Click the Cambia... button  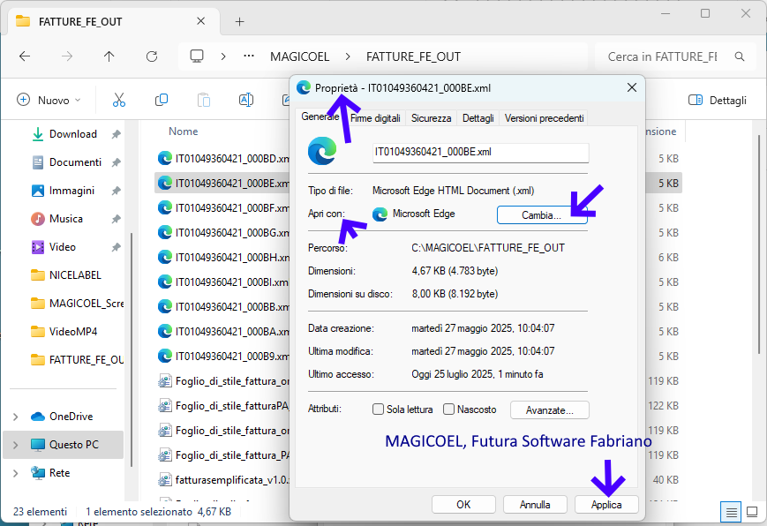[542, 214]
